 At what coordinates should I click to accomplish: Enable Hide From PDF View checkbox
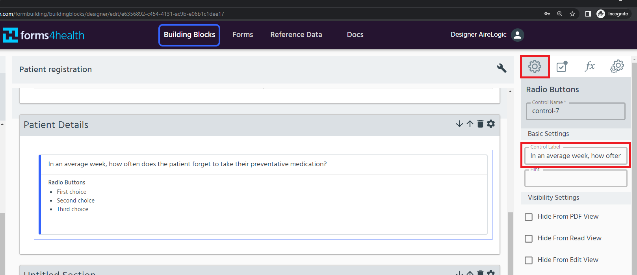pyautogui.click(x=529, y=217)
